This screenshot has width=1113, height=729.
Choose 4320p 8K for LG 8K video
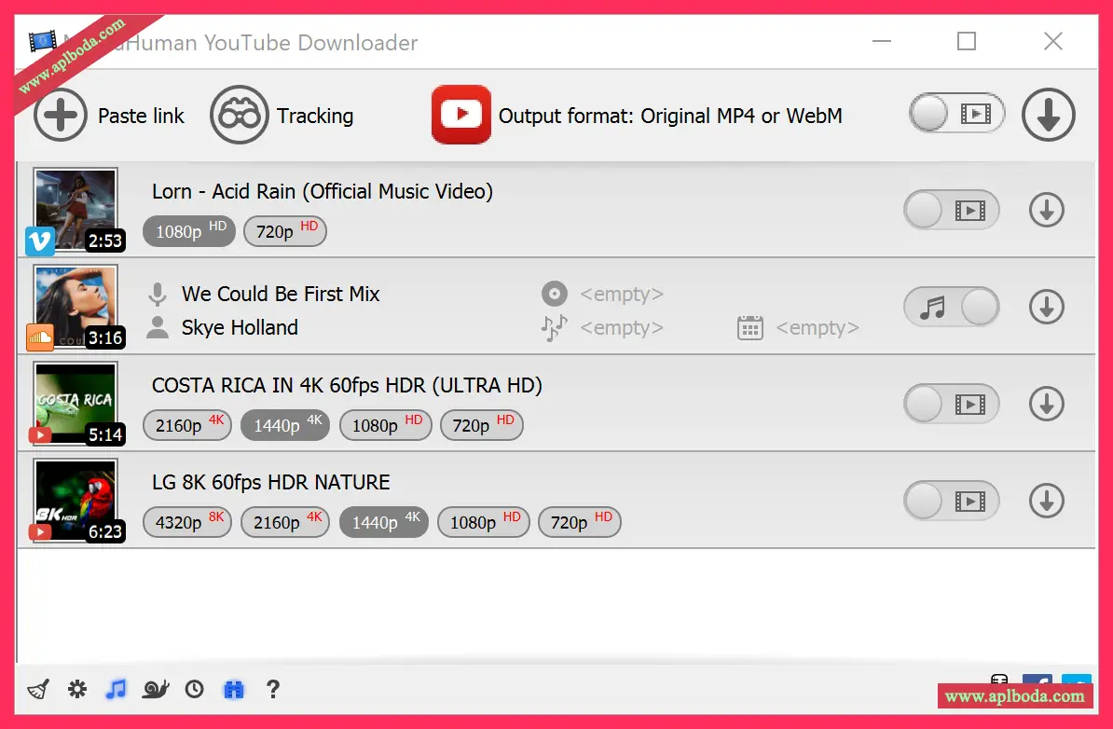(187, 523)
